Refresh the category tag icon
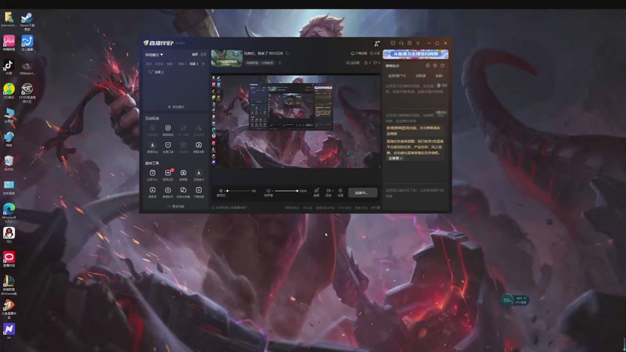This screenshot has width=626, height=352. point(280,63)
